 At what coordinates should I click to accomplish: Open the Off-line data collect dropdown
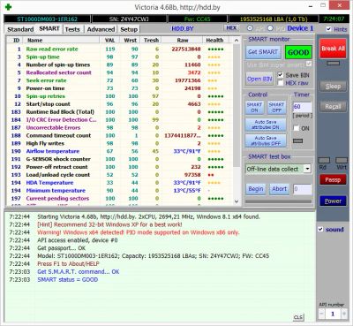(x=307, y=169)
